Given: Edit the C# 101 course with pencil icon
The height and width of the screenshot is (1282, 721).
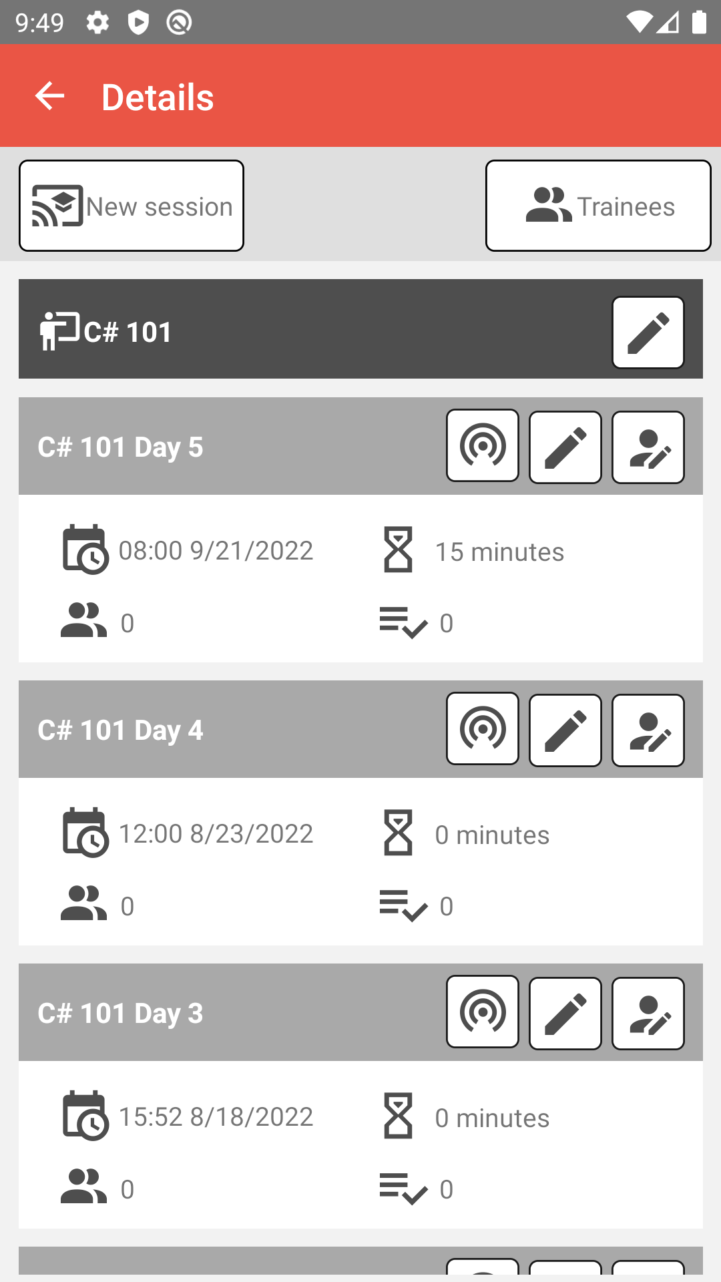Looking at the screenshot, I should 648,333.
